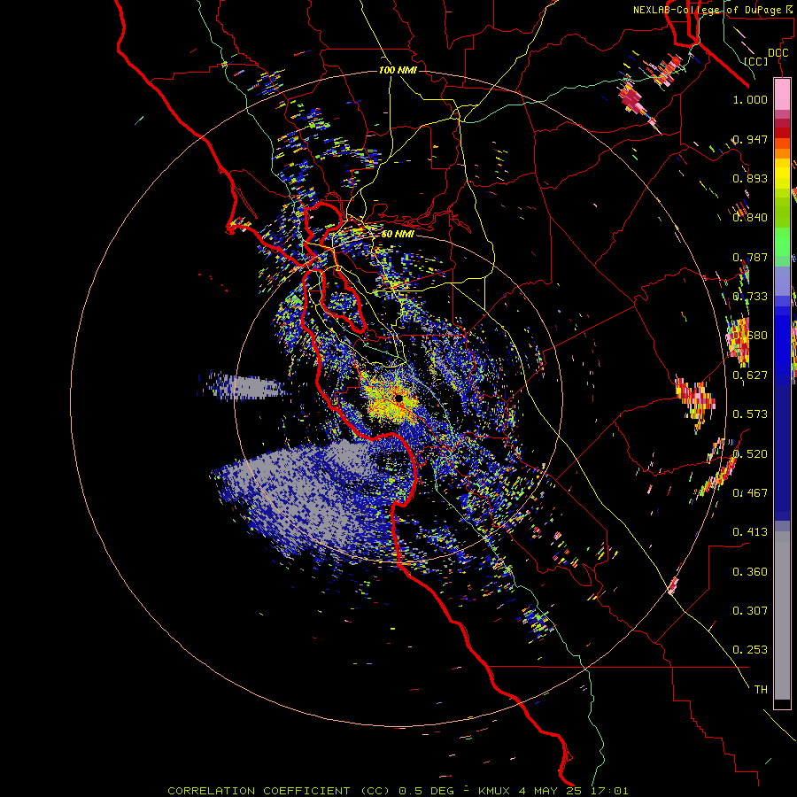Click the 0.893 scale value label

750,178
